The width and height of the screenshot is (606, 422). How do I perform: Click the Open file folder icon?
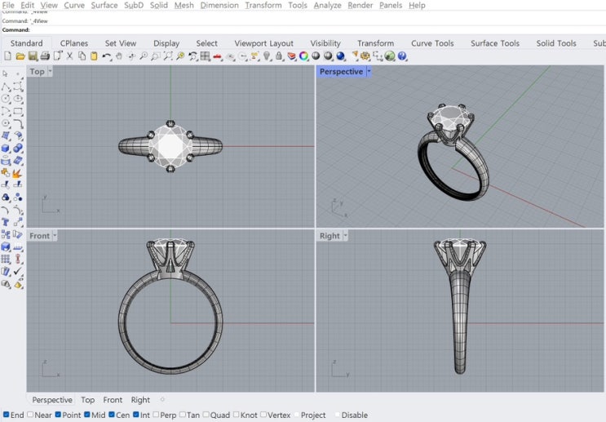pyautogui.click(x=20, y=56)
